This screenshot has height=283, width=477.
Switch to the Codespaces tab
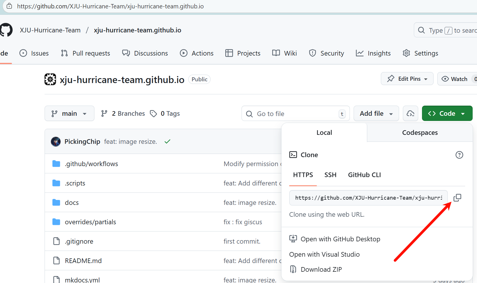click(420, 133)
